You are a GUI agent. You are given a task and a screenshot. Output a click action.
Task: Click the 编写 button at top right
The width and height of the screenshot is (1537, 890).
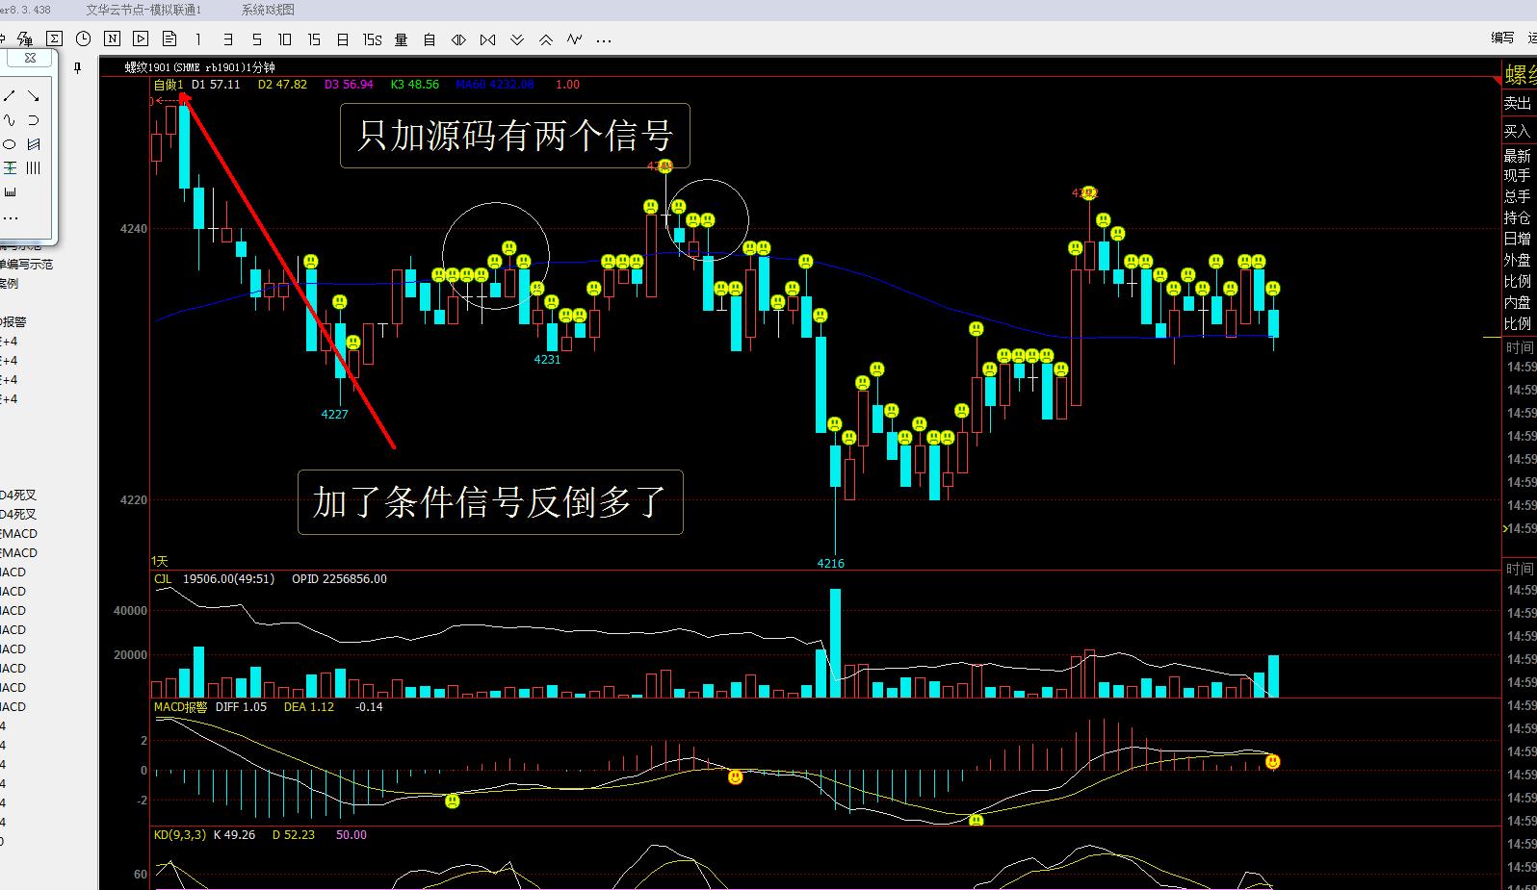pyautogui.click(x=1501, y=38)
